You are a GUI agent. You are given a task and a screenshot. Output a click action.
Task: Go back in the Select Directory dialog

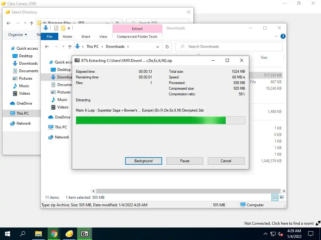pos(8,23)
